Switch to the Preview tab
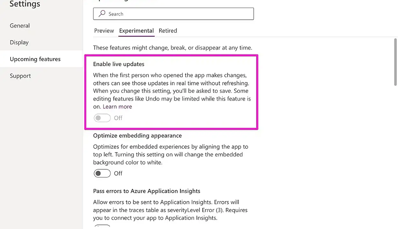 (x=104, y=31)
